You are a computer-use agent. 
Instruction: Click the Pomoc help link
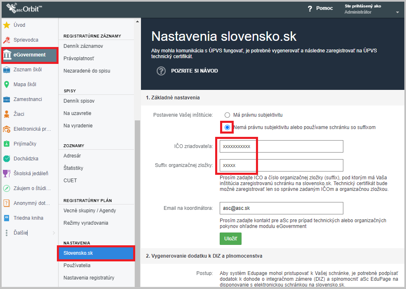(x=324, y=8)
